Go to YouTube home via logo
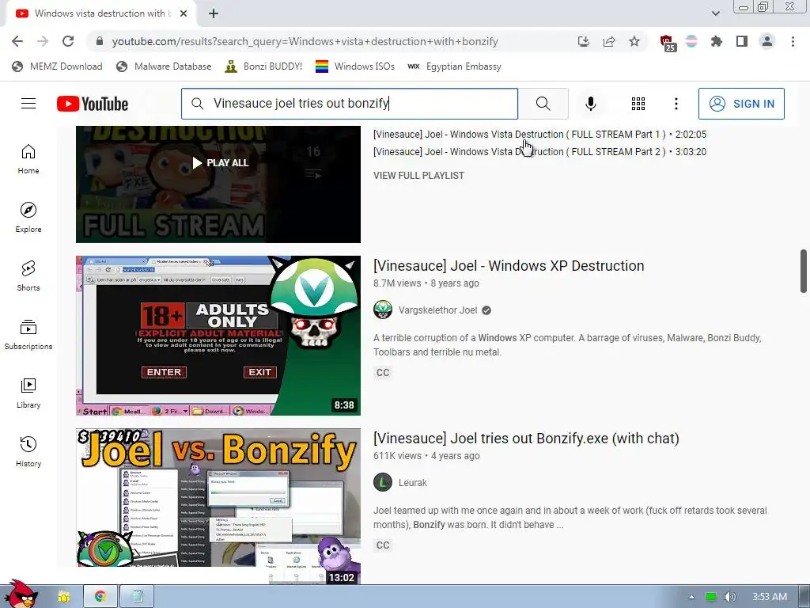The width and height of the screenshot is (810, 608). pyautogui.click(x=93, y=104)
